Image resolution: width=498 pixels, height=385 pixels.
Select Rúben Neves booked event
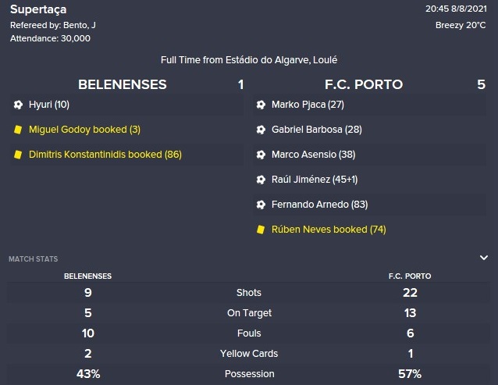(x=329, y=230)
